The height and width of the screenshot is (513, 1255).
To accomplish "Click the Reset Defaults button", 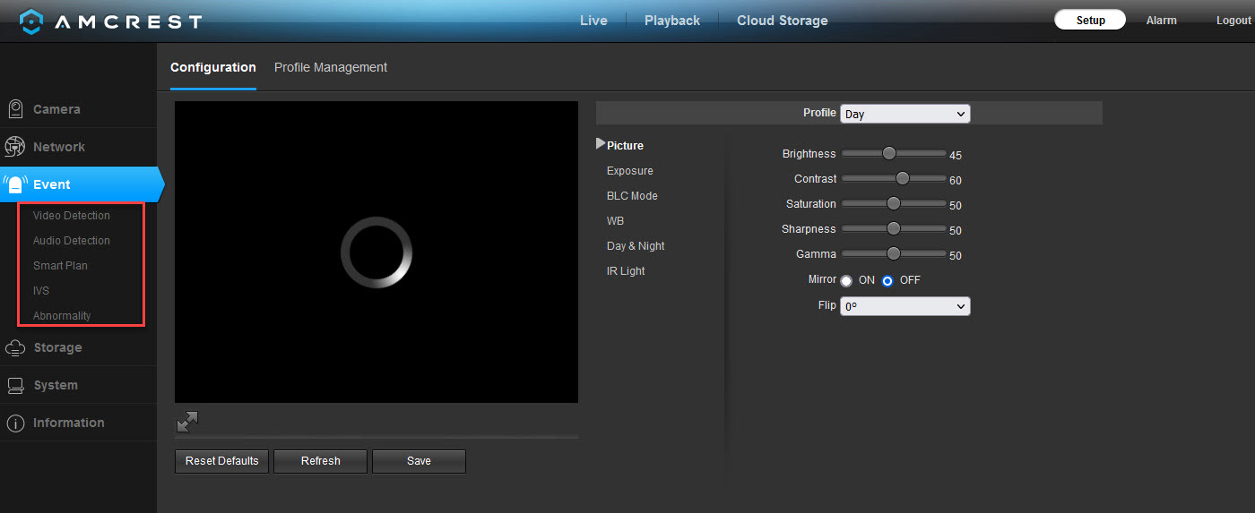I will [221, 461].
